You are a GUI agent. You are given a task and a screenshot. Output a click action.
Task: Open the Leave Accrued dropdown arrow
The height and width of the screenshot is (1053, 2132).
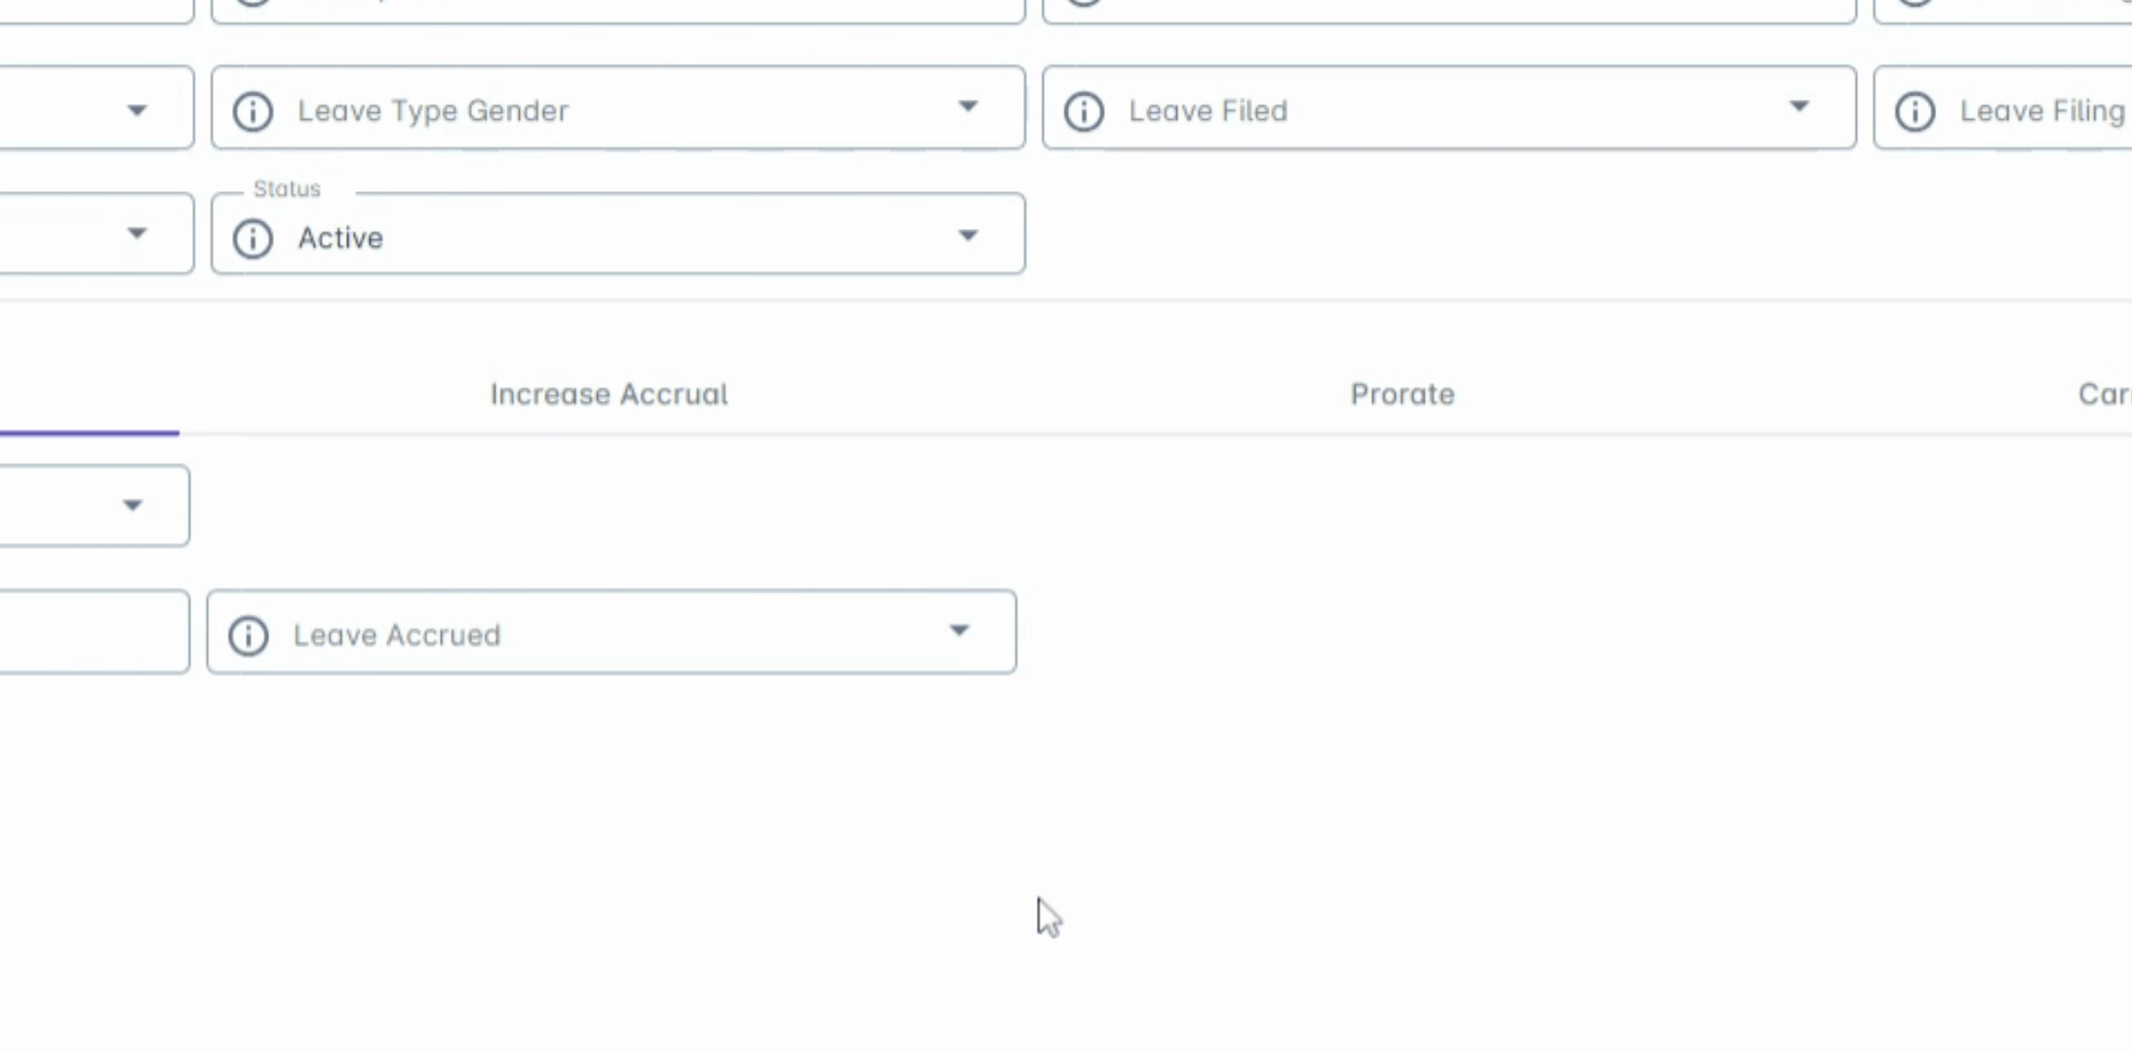click(960, 631)
